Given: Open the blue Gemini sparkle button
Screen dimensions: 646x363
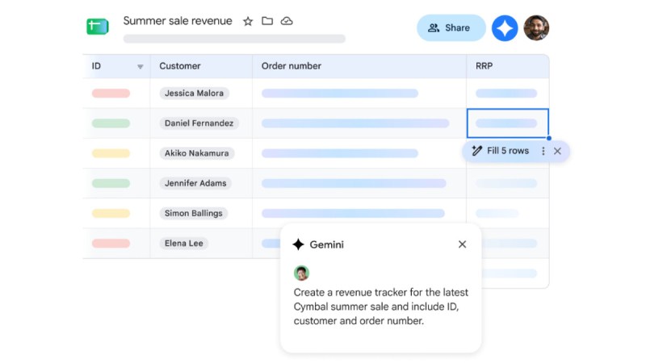Looking at the screenshot, I should click(505, 28).
